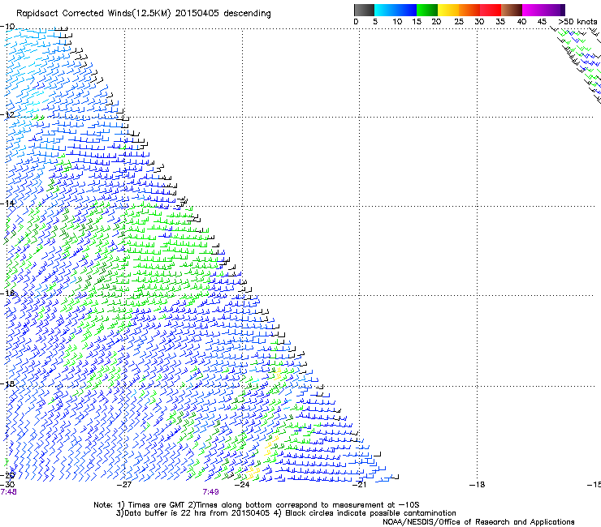The height and width of the screenshot is (527, 601).
Task: Click the latitude label '-14'
Action: [x=7, y=204]
